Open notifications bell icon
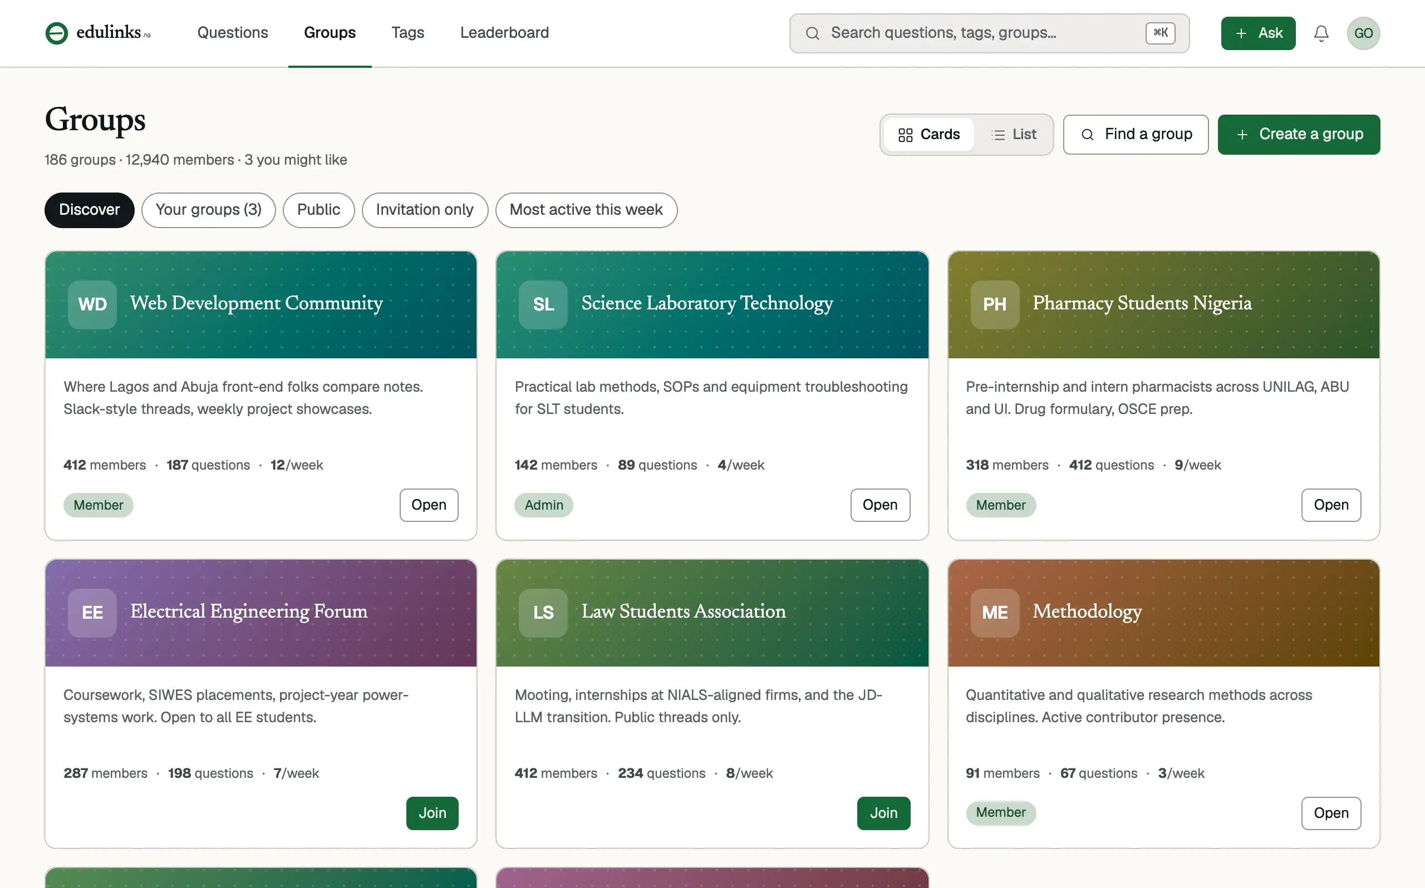Image resolution: width=1425 pixels, height=888 pixels. (1321, 33)
